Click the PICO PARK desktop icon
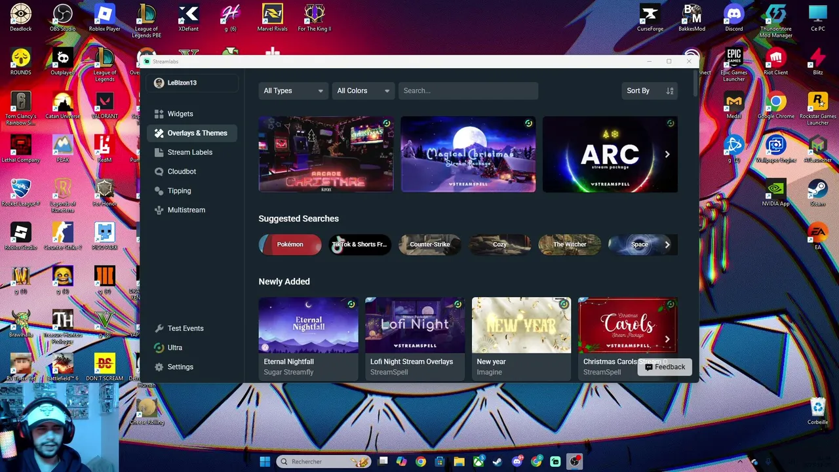Viewport: 839px width, 472px height. point(105,236)
